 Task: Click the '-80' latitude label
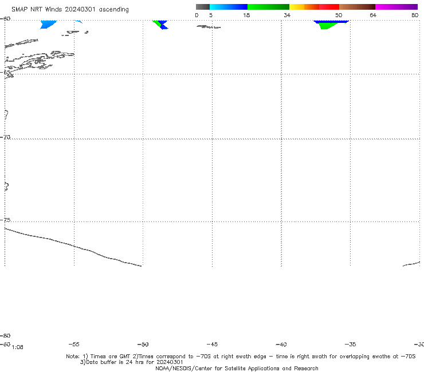[x=5, y=335]
